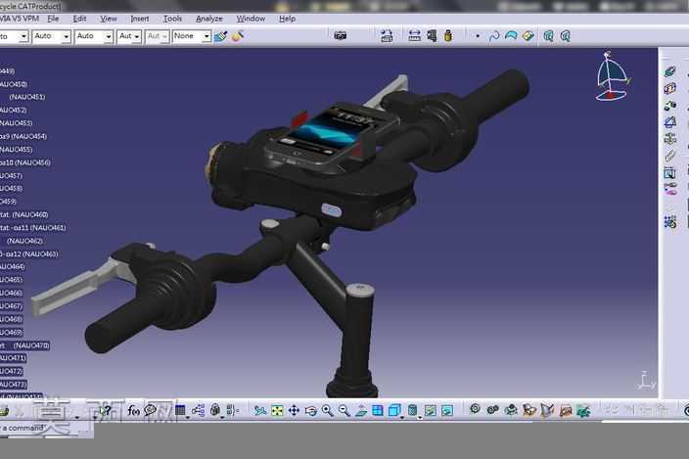Select tree item ending -as12 (NAUO463)
This screenshot has height=459, width=689.
click(29, 254)
